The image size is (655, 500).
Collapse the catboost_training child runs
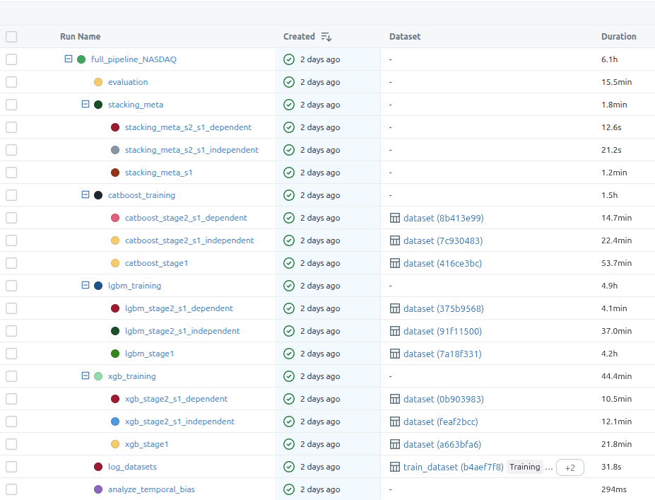[x=85, y=195]
